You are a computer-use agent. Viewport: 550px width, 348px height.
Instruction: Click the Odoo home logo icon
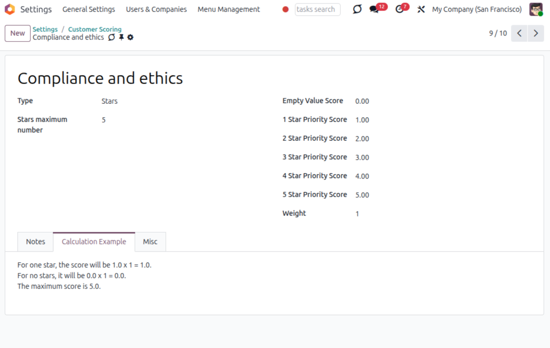[x=10, y=9]
